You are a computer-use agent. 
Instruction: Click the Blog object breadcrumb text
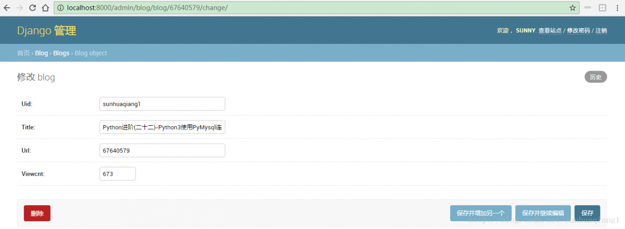91,53
